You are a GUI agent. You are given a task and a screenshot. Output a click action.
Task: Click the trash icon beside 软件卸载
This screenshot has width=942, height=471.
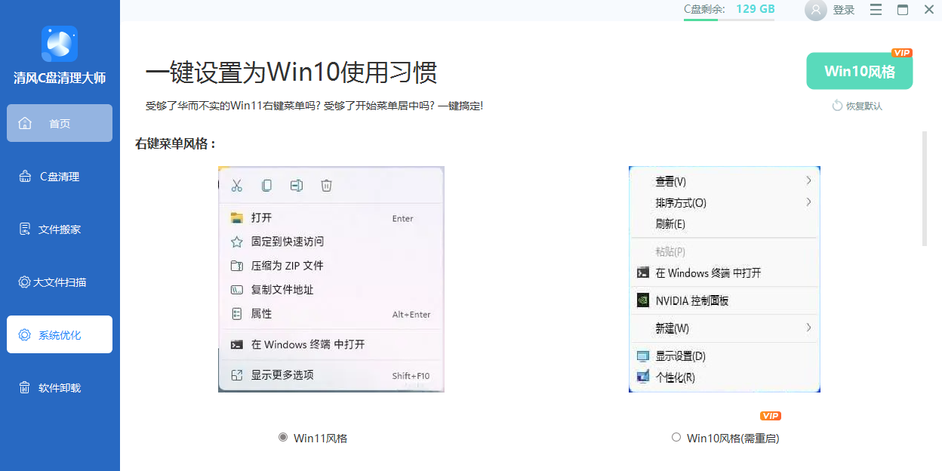tap(25, 387)
